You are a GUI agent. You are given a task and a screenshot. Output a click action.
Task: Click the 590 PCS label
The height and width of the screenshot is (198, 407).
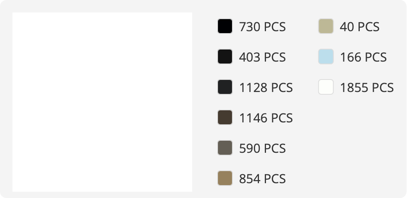click(262, 148)
